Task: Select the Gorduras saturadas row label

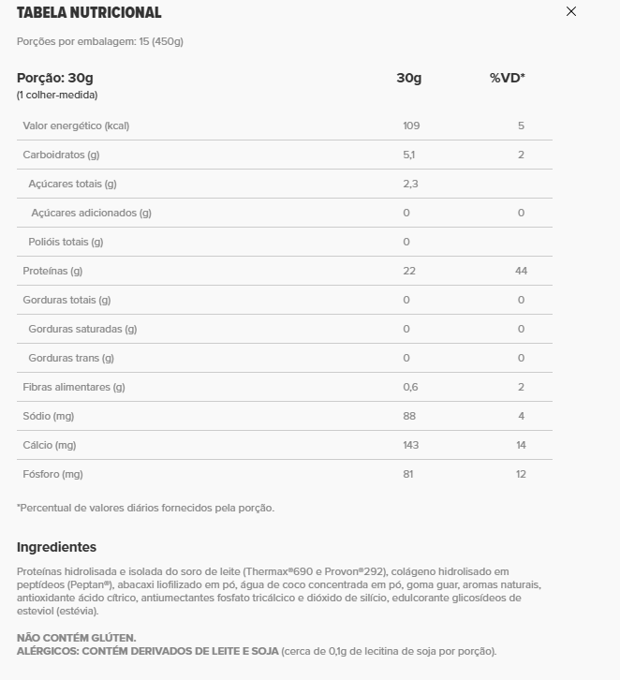Action: tap(82, 329)
